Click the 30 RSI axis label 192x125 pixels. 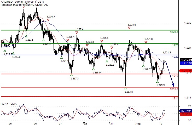[190, 121]
